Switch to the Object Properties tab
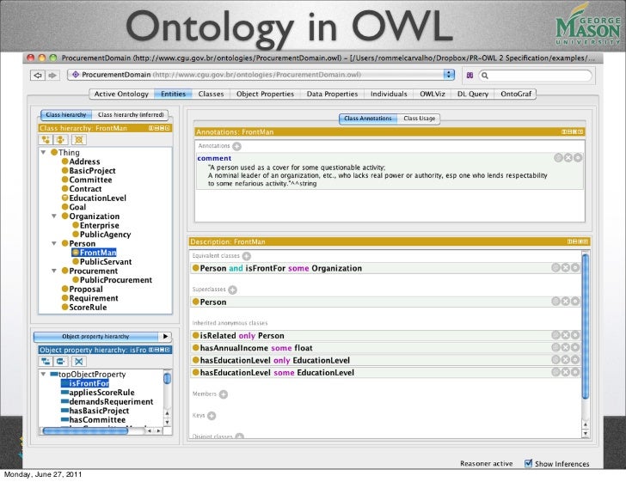This screenshot has width=626, height=482. pos(265,94)
